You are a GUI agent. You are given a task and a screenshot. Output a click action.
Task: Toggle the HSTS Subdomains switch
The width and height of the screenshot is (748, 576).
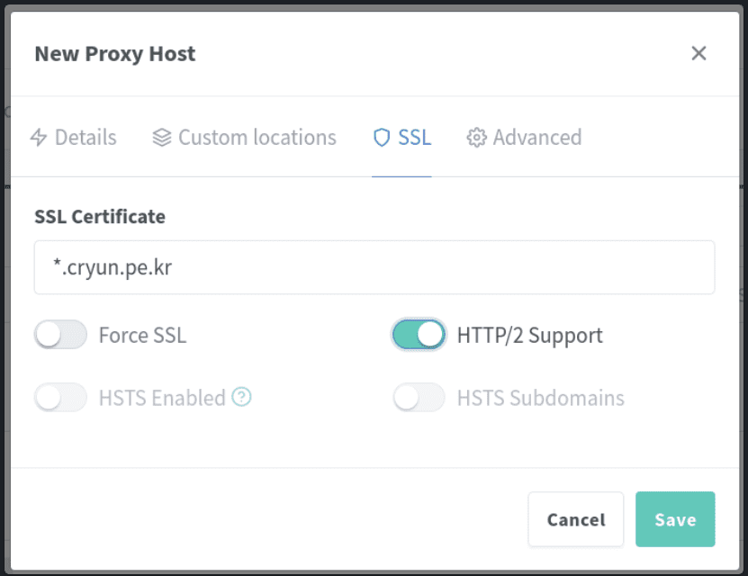[x=419, y=397]
